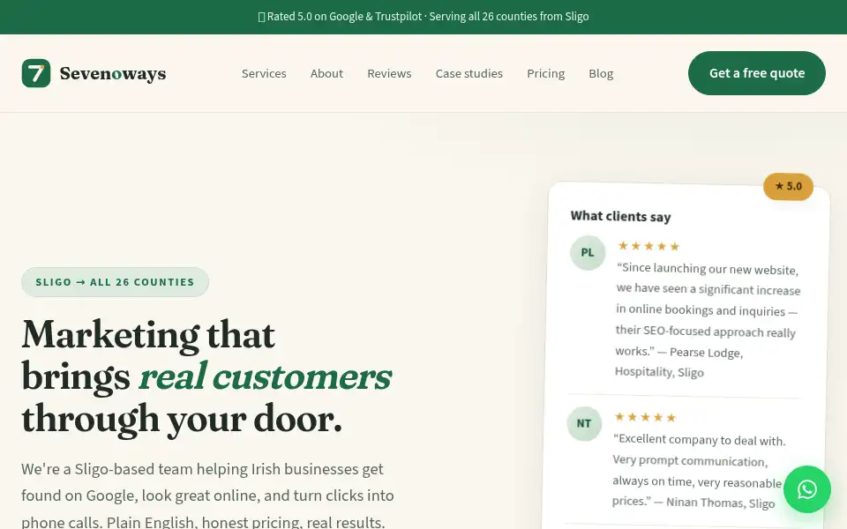Click the Rated 5.0 announcement banner text
The width and height of the screenshot is (847, 529).
click(423, 17)
